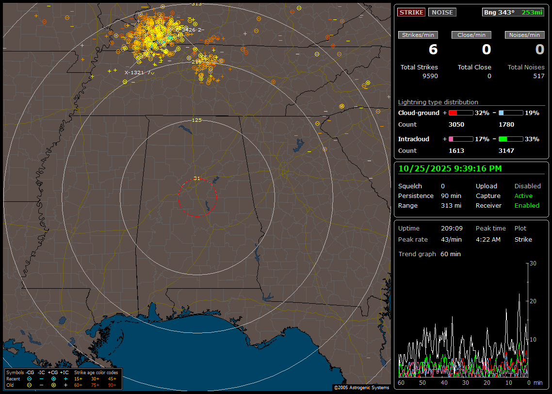Click the Noises/min label
The height and width of the screenshot is (394, 552).
[x=525, y=35]
